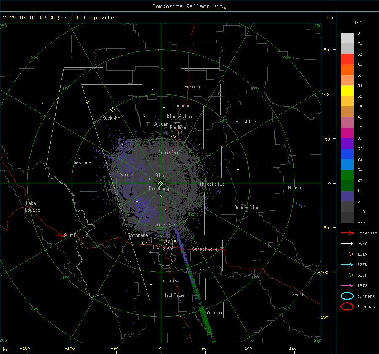
Task: Select the bright yellow 51-54 dBZ swatch
Action: pos(347,91)
